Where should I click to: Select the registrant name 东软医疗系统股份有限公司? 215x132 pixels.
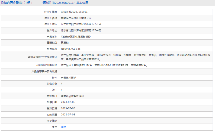76,18
